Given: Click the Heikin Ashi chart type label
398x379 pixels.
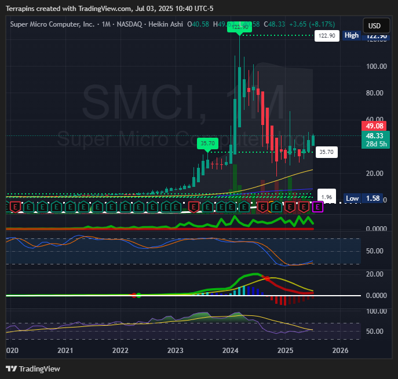Looking at the screenshot, I should click(x=166, y=24).
